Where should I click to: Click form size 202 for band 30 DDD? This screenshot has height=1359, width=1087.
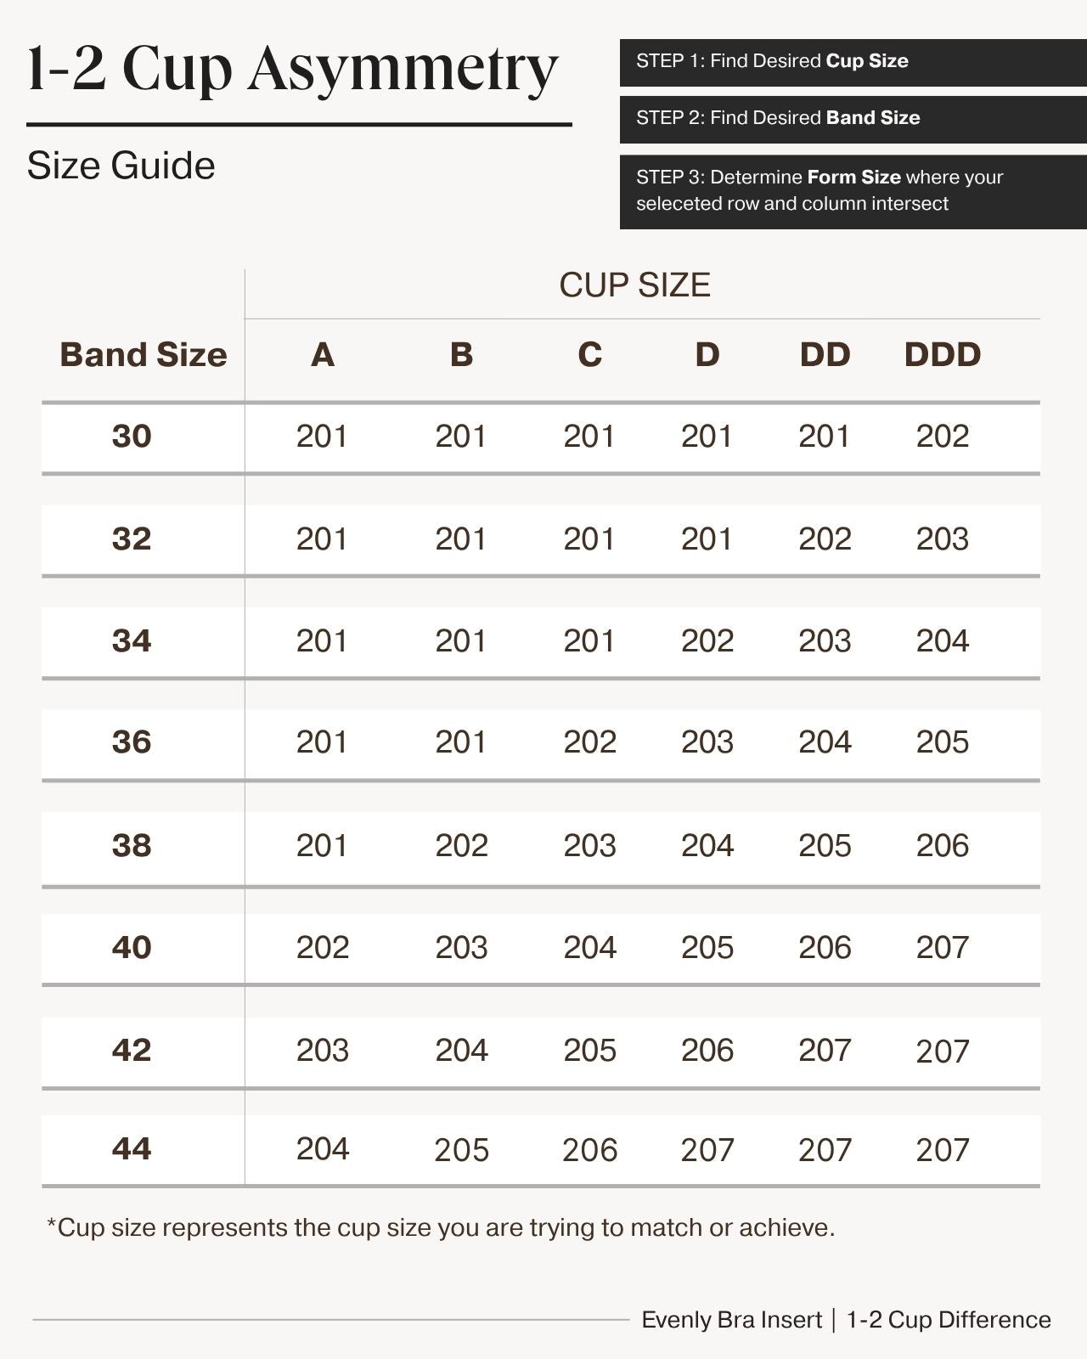[x=942, y=437]
